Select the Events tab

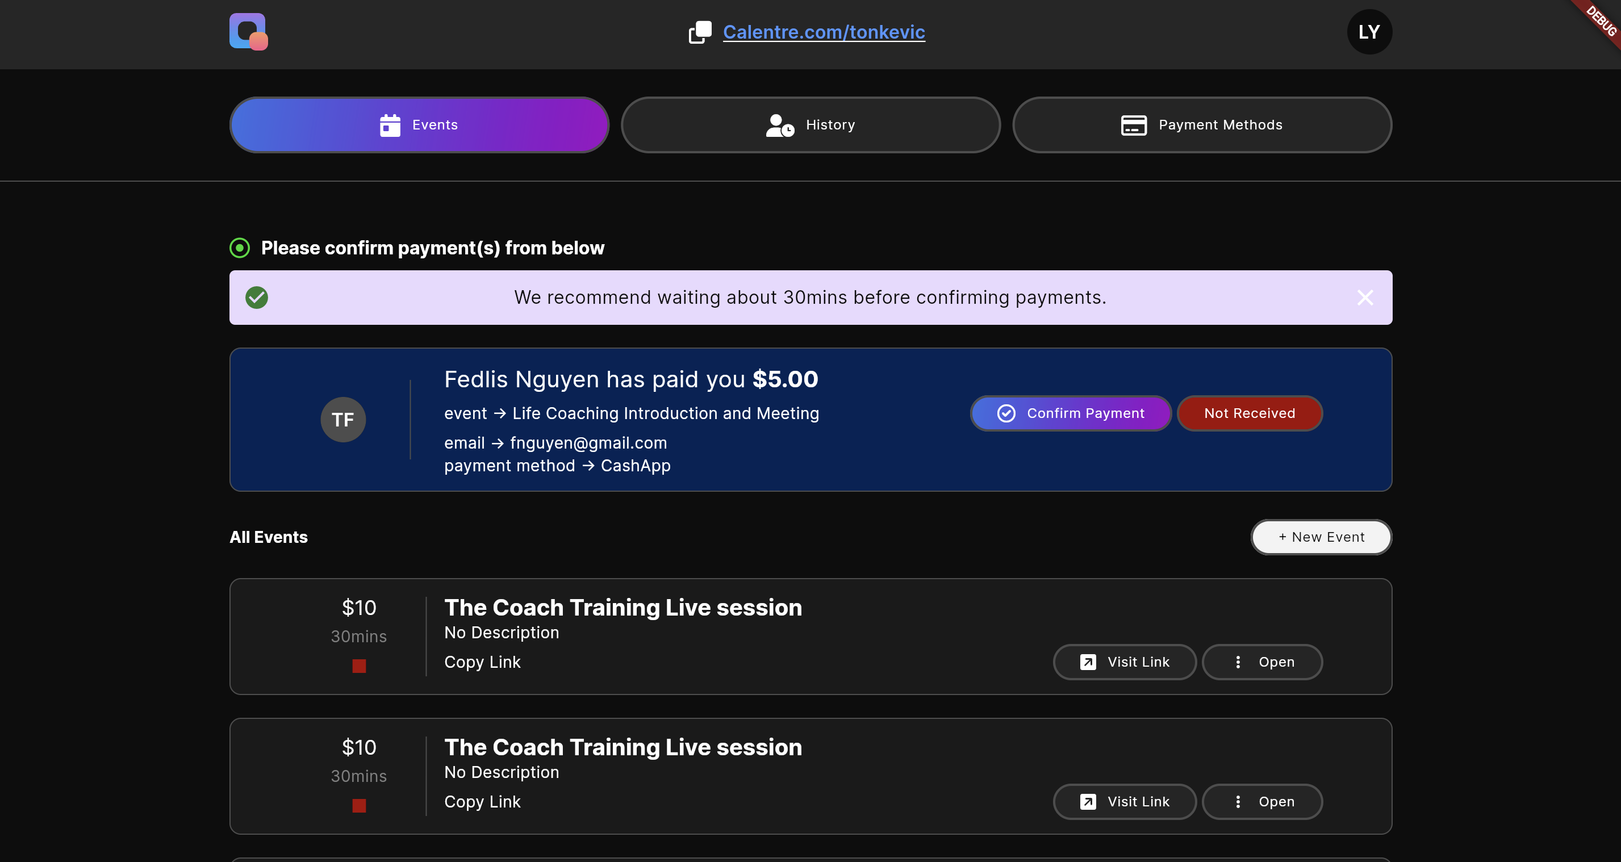(419, 124)
